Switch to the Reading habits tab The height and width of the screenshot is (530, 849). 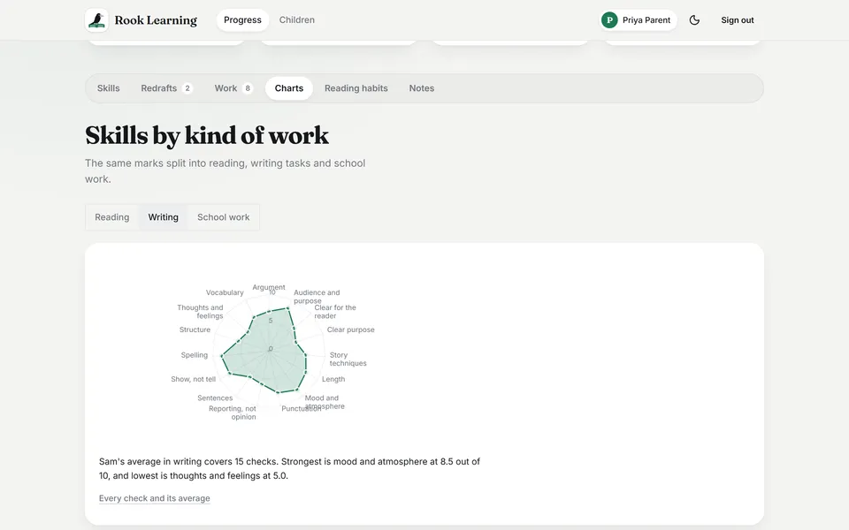[x=356, y=88]
